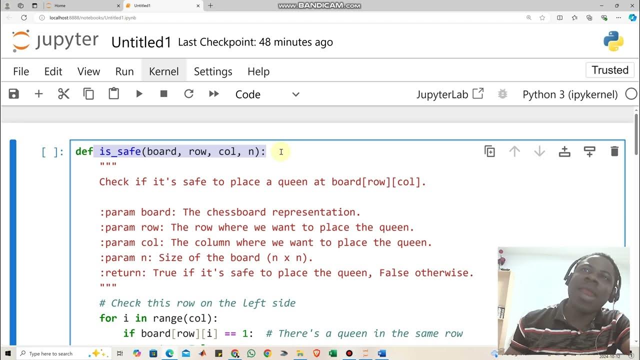
Task: Open WhatsApp from the taskbar
Action: pos(251,353)
